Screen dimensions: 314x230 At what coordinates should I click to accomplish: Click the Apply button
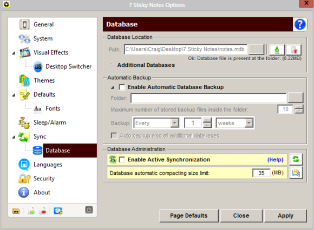point(285,215)
